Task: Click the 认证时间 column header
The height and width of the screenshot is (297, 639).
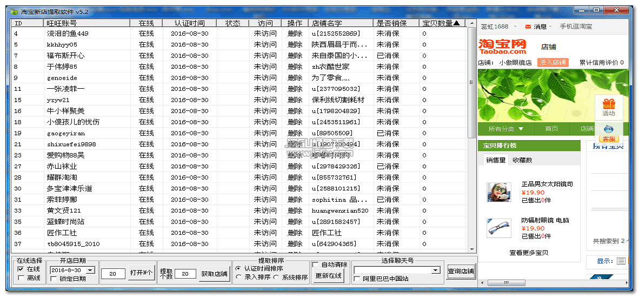Action: coord(189,23)
